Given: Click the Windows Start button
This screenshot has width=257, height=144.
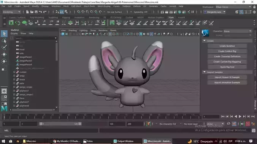Looking at the screenshot, I should point(3,141).
